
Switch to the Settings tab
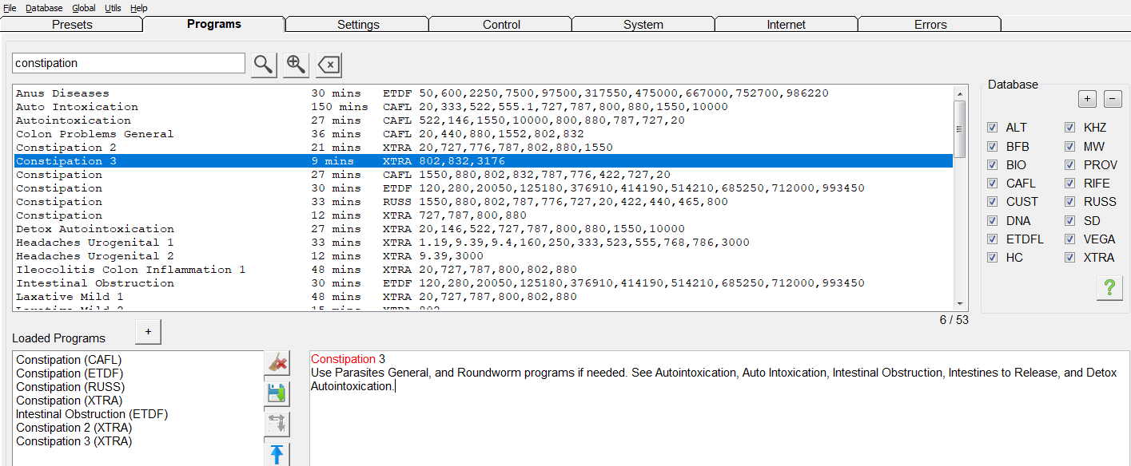(357, 25)
